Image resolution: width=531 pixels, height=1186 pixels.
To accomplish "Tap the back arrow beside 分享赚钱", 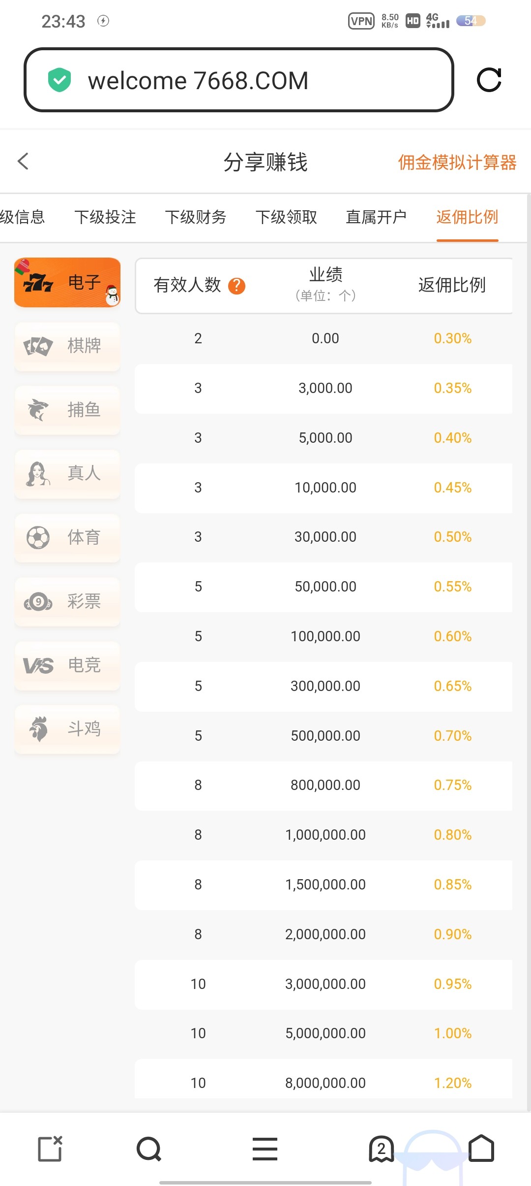I will pos(23,161).
